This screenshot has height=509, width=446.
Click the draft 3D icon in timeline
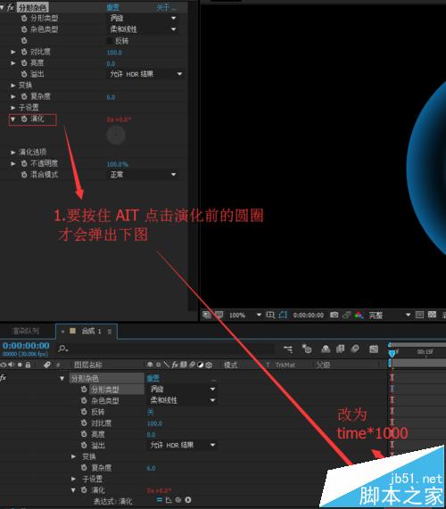306,349
